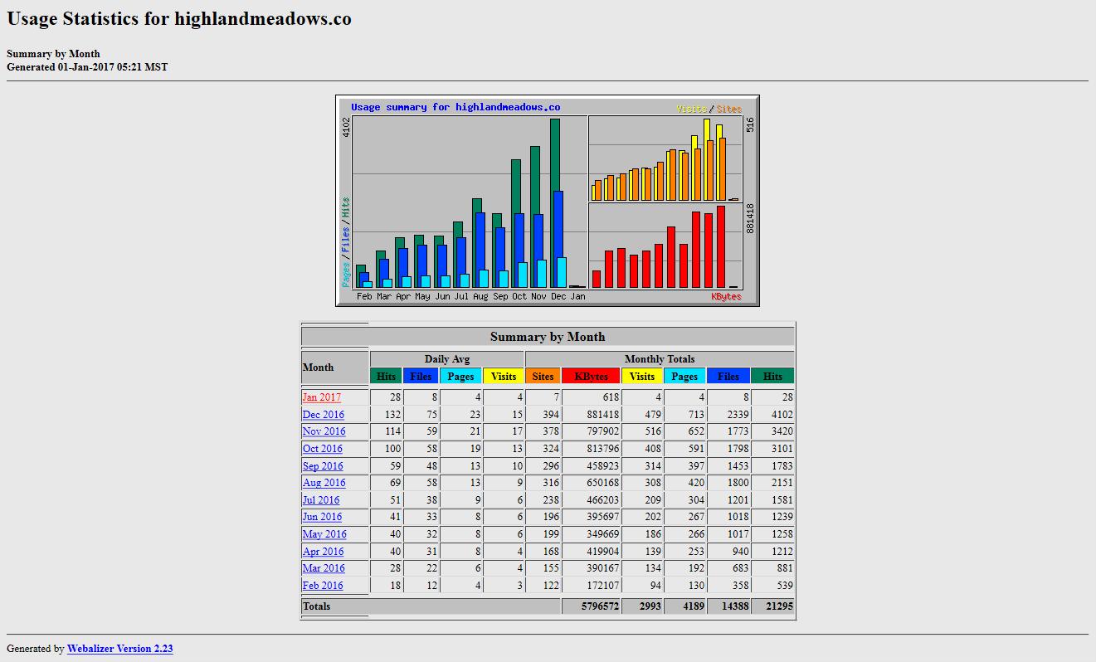1096x662 pixels.
Task: Open the Sep 2016 month link
Action: point(322,466)
